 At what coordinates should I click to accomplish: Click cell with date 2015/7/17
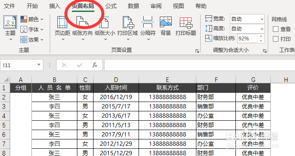click(116, 107)
